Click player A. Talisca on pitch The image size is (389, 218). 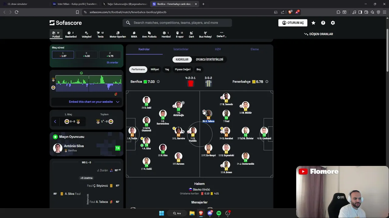(208, 116)
